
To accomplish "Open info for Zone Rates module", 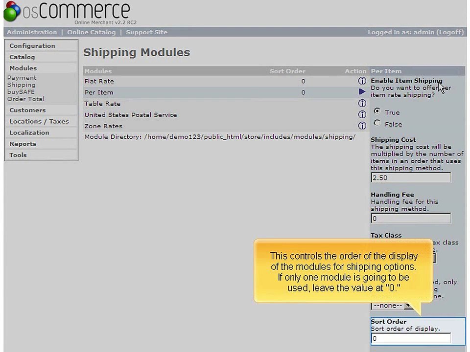I will point(362,126).
